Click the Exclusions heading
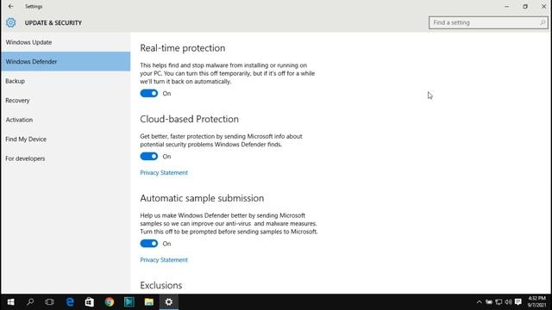 pos(161,285)
